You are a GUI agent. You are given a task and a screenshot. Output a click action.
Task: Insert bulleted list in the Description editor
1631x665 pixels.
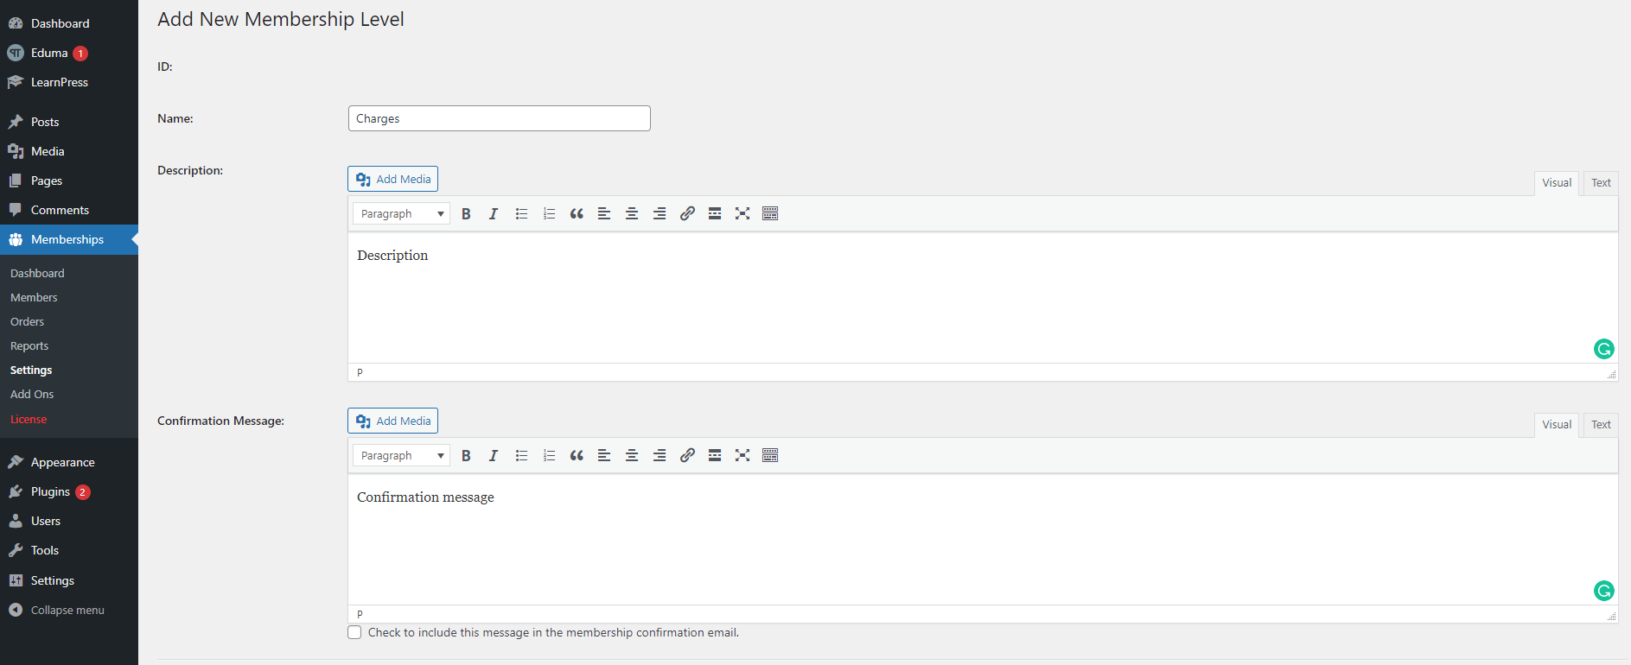(521, 213)
